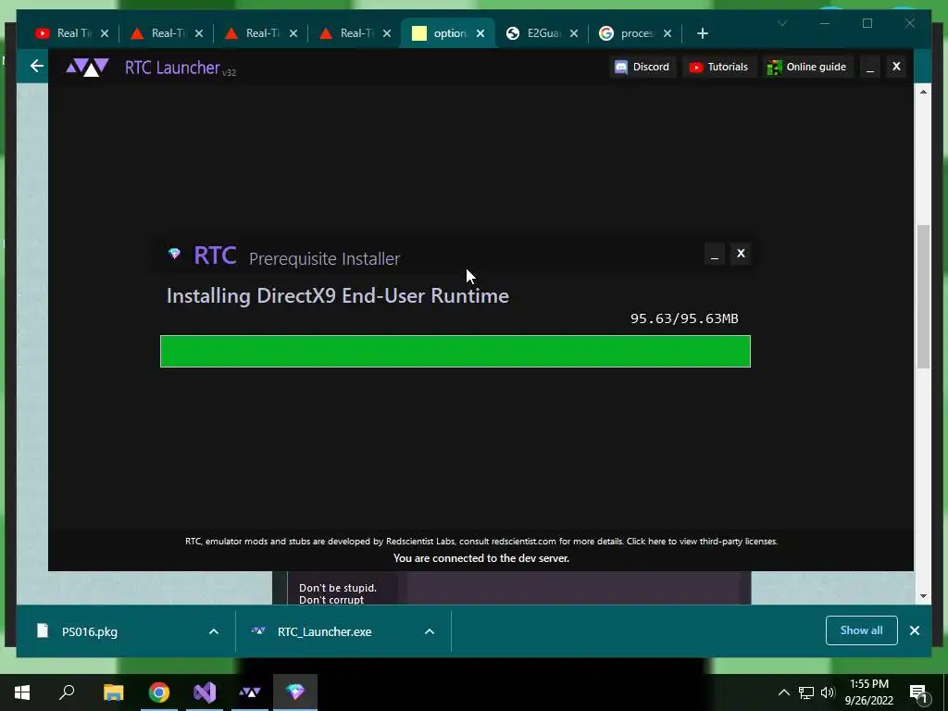
Task: Click here to view third-party licenses
Action: pos(702,541)
